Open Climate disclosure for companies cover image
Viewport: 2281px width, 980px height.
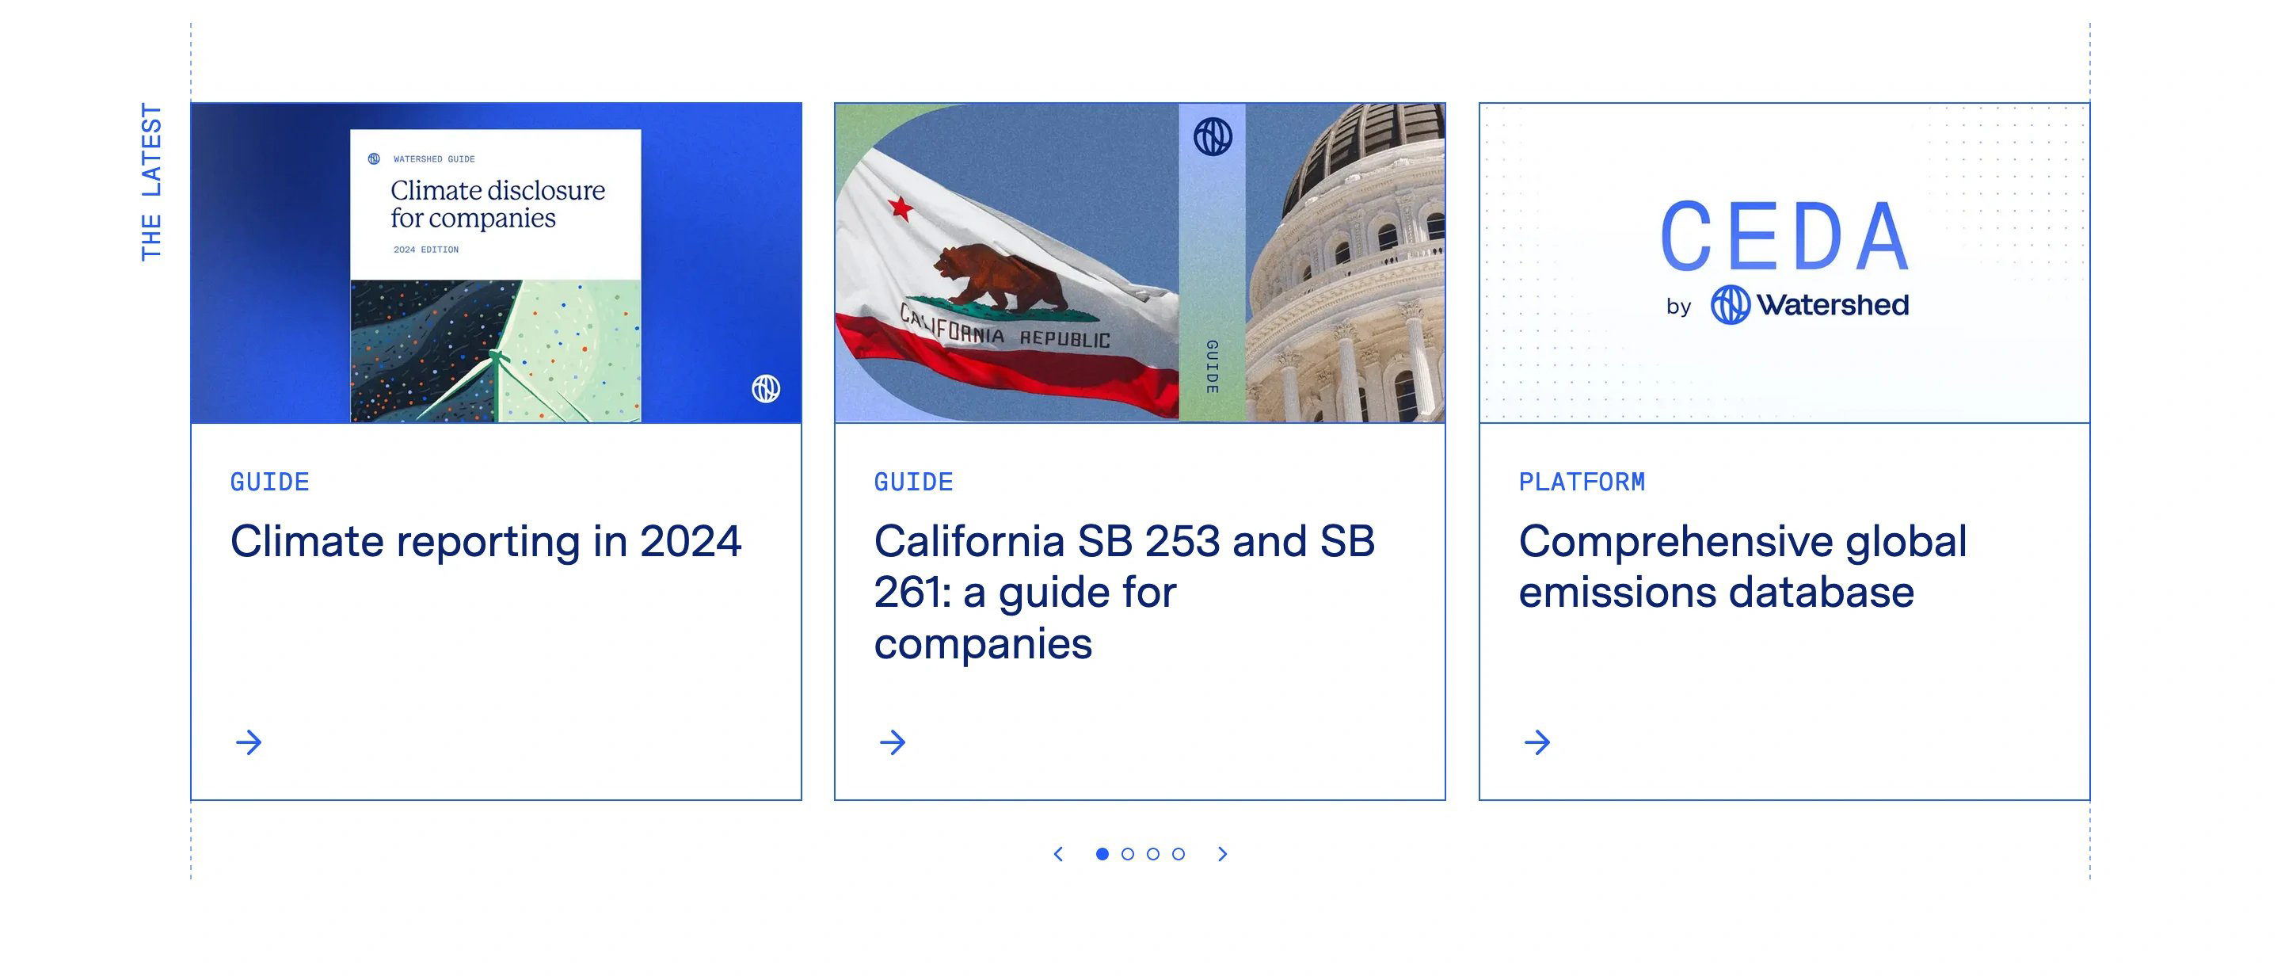pyautogui.click(x=496, y=262)
